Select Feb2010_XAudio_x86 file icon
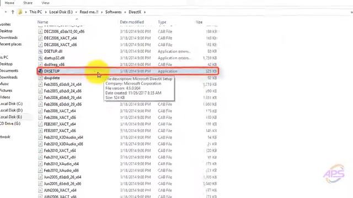Viewport: 353px width, 198px height. [40, 170]
